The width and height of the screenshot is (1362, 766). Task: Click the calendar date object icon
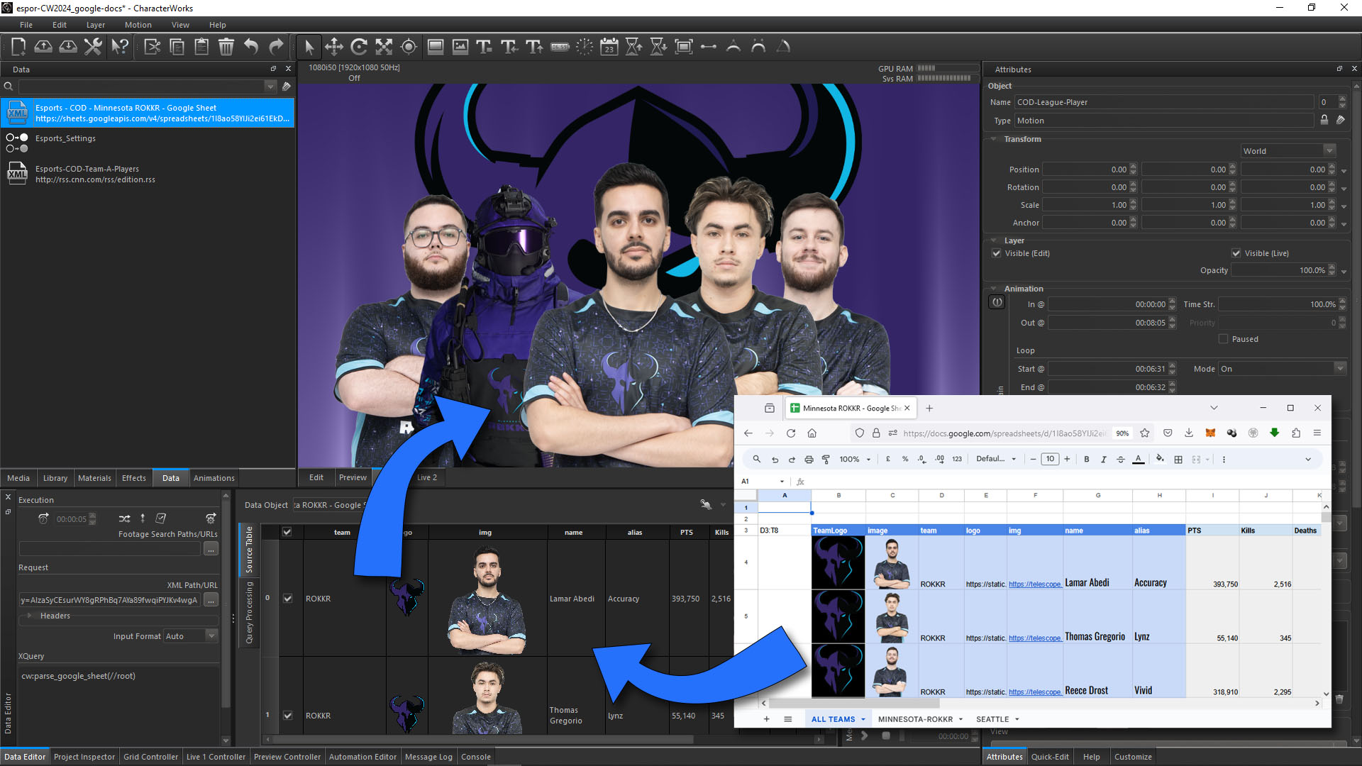(609, 47)
